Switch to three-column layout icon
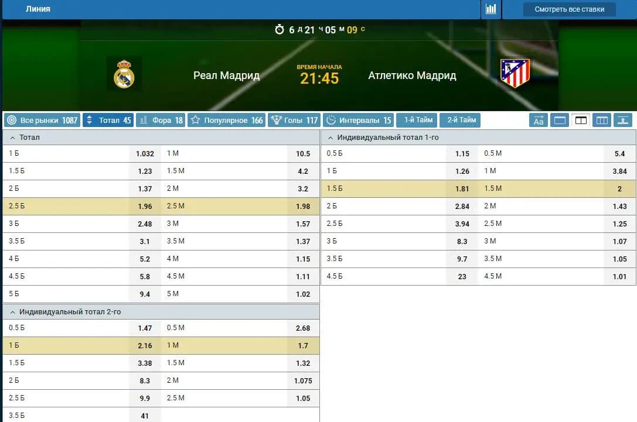 coord(602,120)
